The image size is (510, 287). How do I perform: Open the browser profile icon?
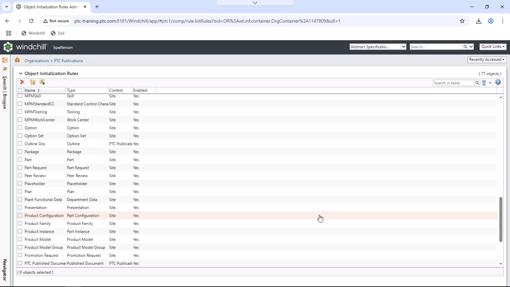[x=491, y=21]
